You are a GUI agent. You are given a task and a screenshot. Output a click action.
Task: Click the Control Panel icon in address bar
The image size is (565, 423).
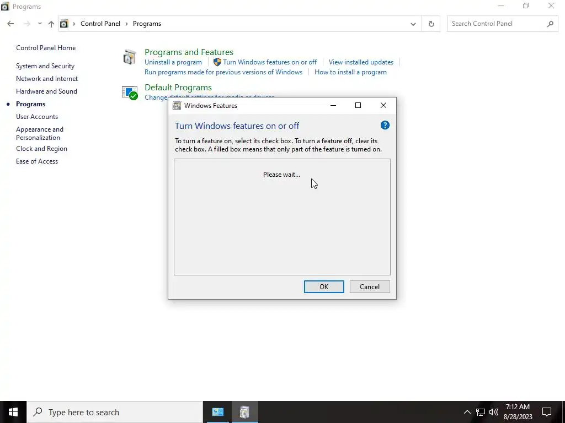[64, 24]
